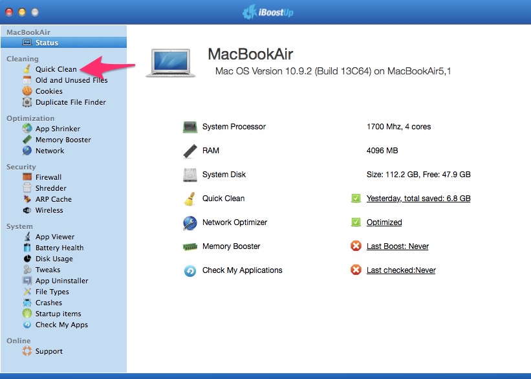The width and height of the screenshot is (531, 379).
Task: Click the Firewall brick icon
Action: pyautogui.click(x=27, y=177)
